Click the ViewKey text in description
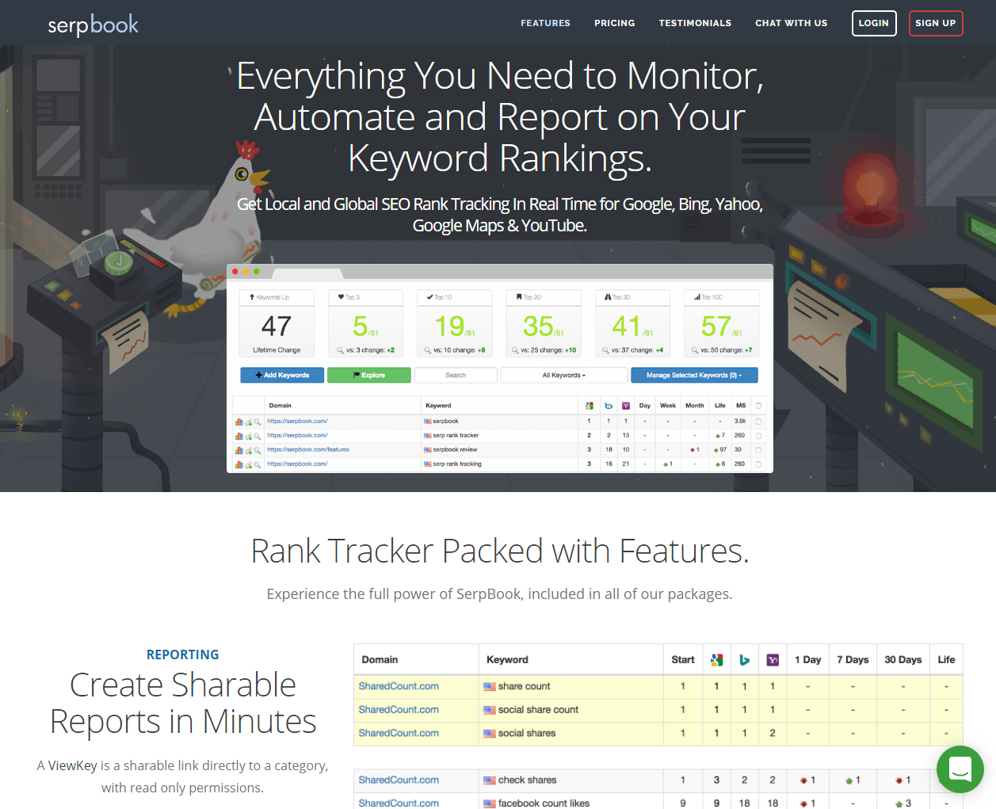 pos(73,765)
